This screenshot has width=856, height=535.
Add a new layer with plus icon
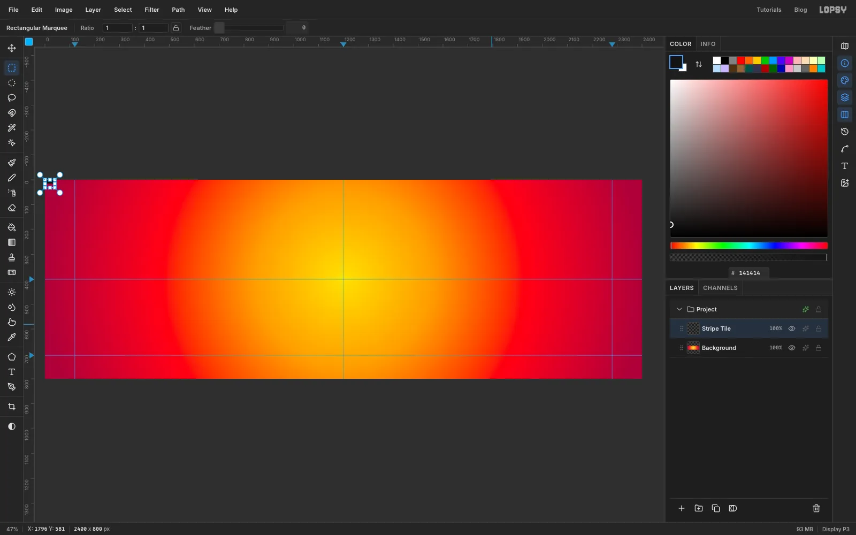coord(682,508)
